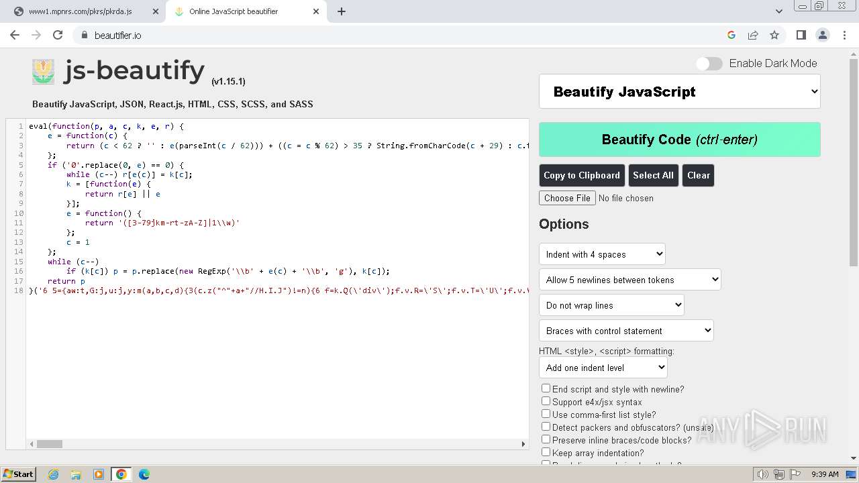The image size is (859, 483).
Task: Click Beautify Code button
Action: pyautogui.click(x=680, y=140)
